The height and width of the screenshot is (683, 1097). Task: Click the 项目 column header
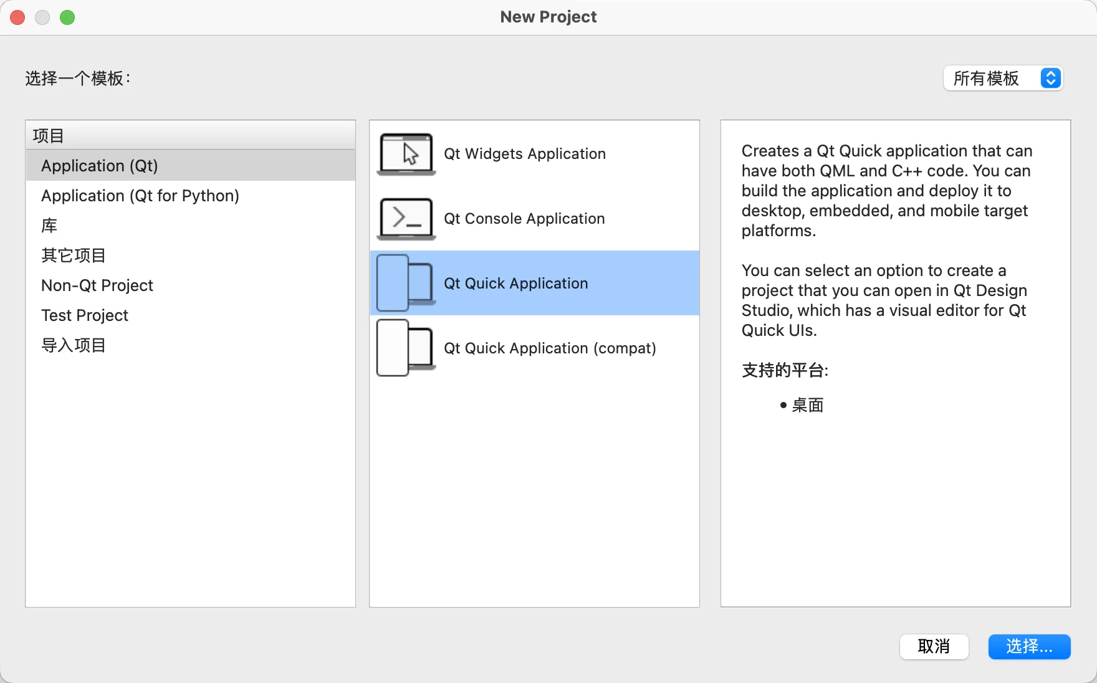click(190, 135)
